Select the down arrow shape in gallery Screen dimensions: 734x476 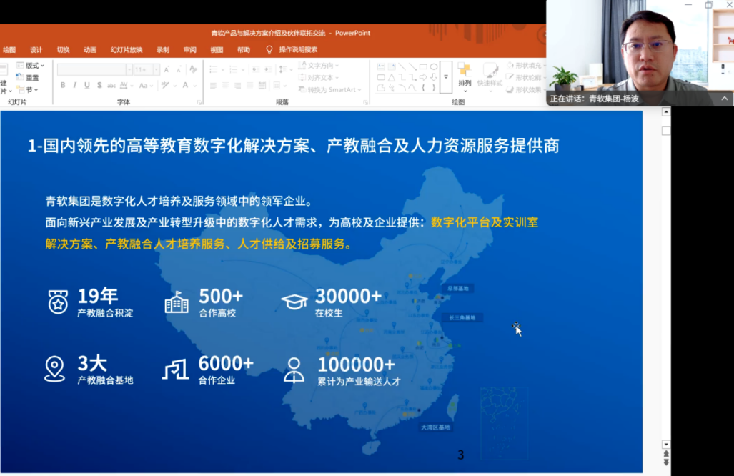[434, 77]
